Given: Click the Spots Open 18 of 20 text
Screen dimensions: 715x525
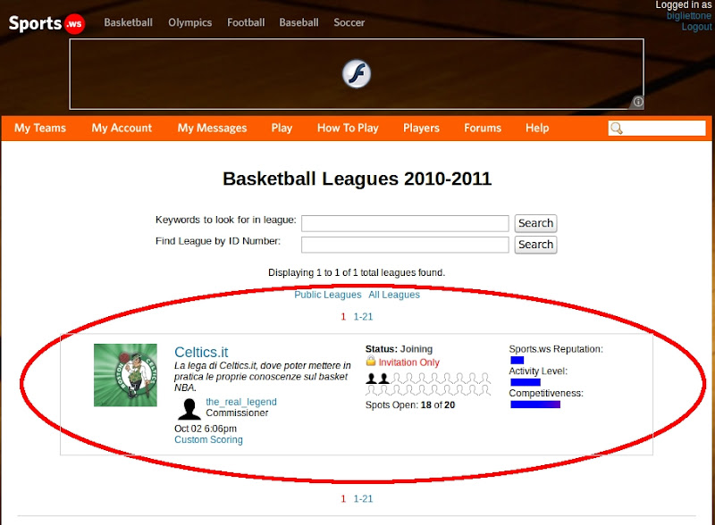Looking at the screenshot, I should click(x=410, y=405).
